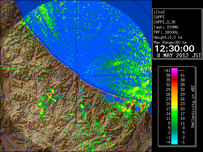The height and width of the screenshot is (152, 203).
Task: Select the date text 8 MAY 2012 JST
Action: (179, 55)
